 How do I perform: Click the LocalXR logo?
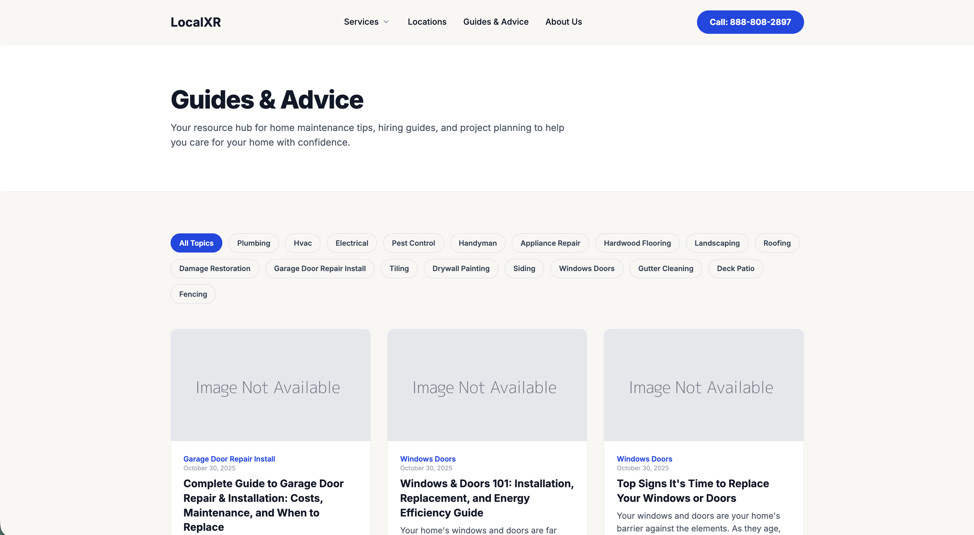click(x=195, y=22)
